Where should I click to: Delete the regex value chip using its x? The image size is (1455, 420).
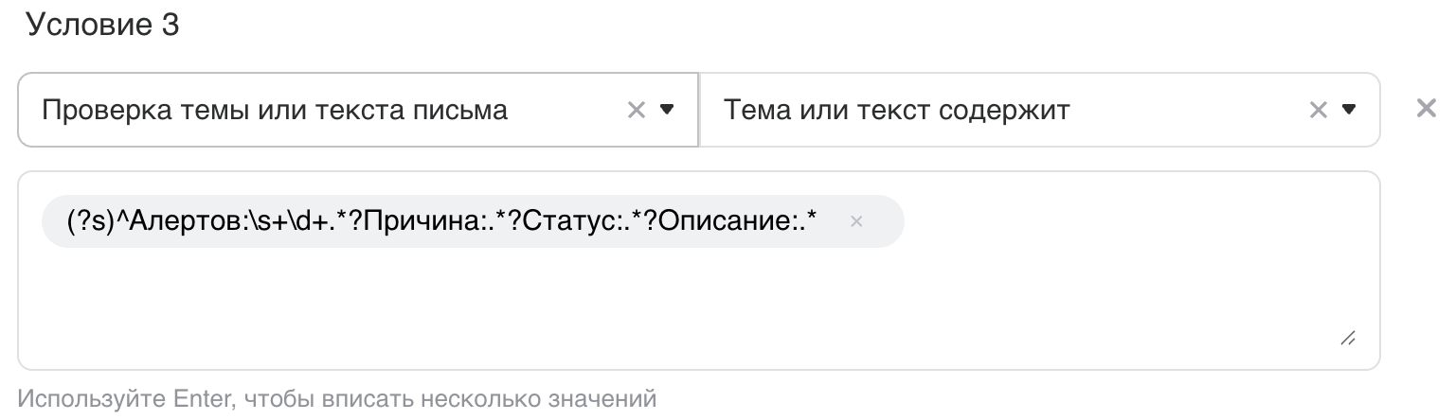856,221
